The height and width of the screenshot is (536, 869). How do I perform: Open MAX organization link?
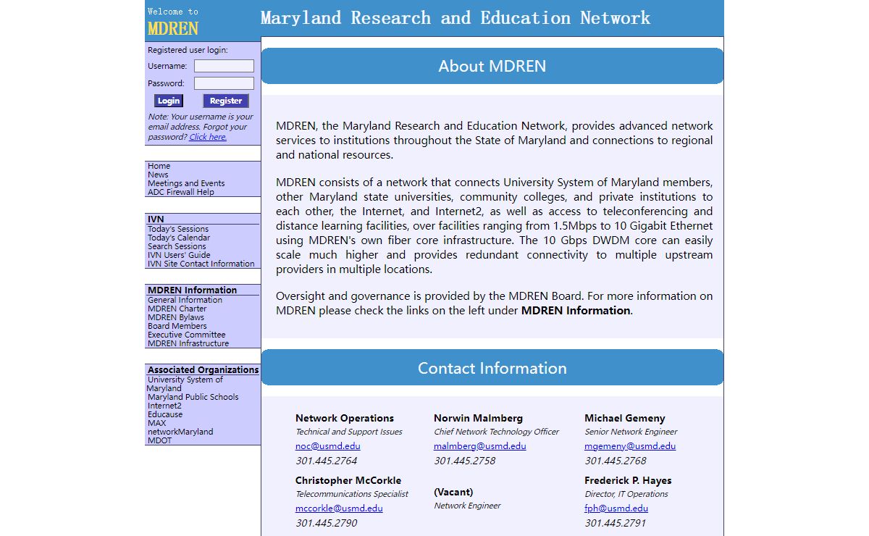[156, 423]
